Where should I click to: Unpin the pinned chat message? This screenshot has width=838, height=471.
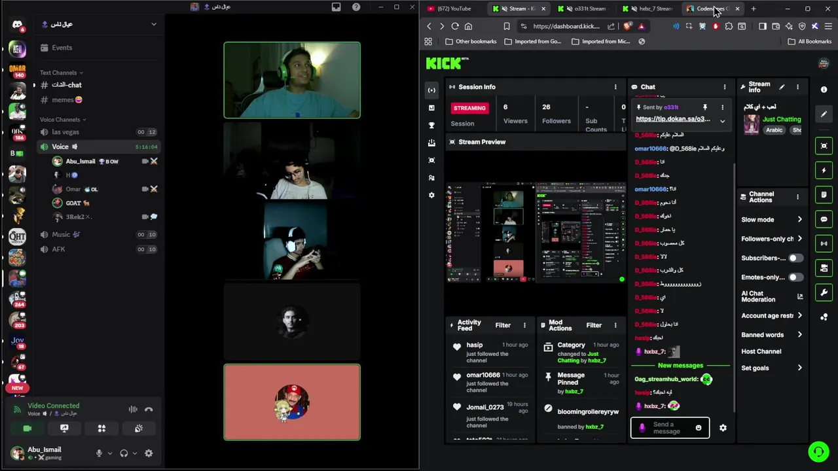tap(705, 107)
